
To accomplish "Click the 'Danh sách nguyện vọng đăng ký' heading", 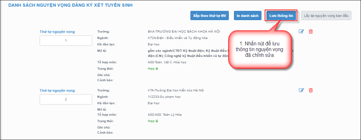I will 70,5.
